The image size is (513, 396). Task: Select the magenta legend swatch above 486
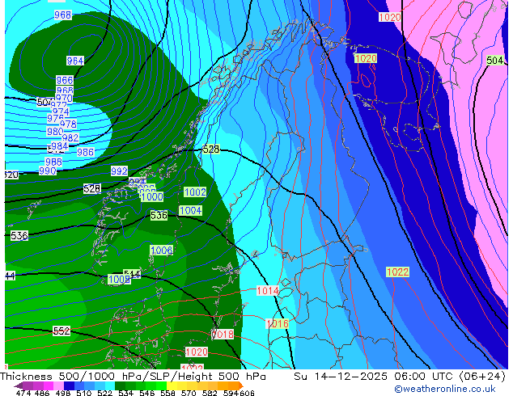tap(49, 385)
